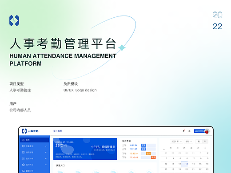
Task: Switch the calendar to 年 year view
Action: (x=205, y=142)
